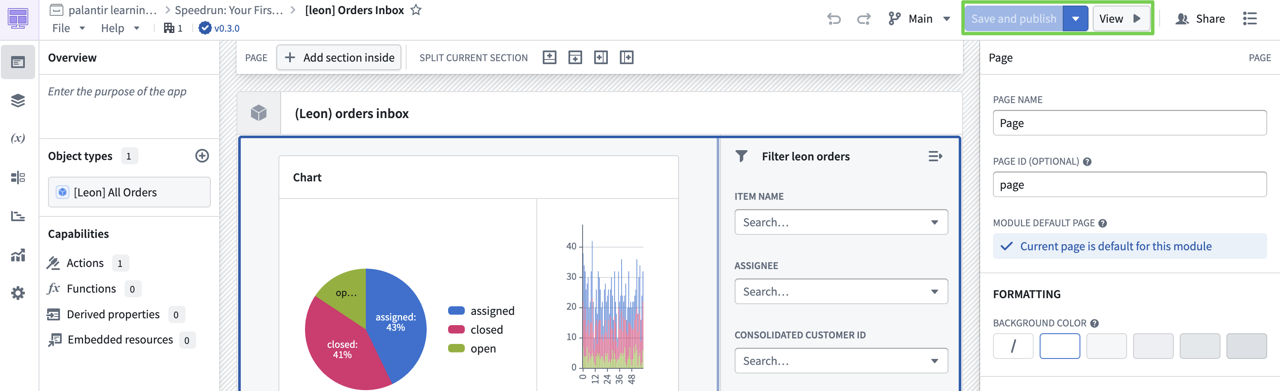
Task: Click the filter panel collapse icon
Action: point(935,156)
